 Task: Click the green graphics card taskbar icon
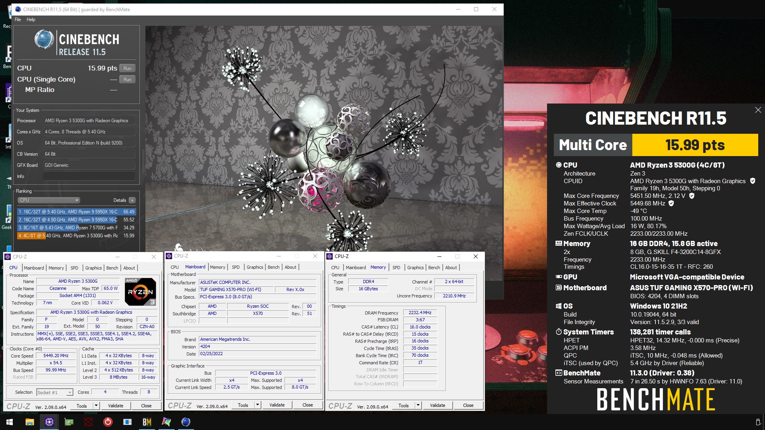(x=69, y=422)
